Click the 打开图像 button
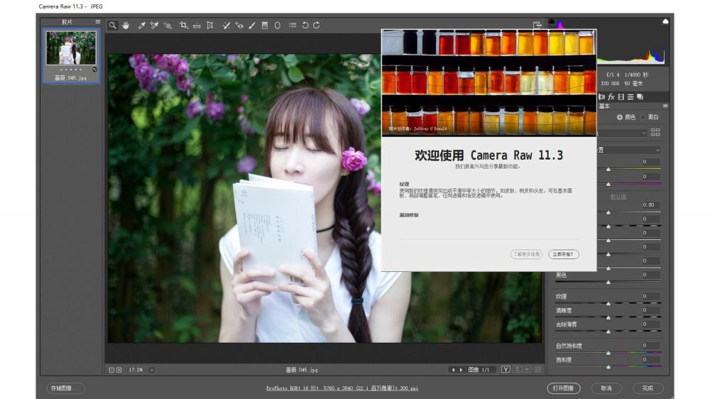The image size is (710, 399). click(x=564, y=388)
